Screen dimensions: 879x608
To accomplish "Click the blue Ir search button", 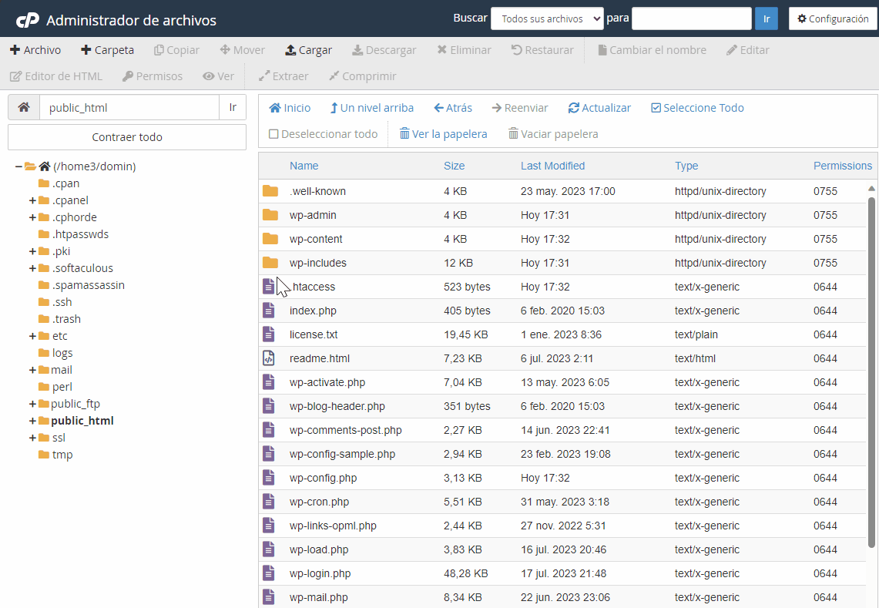I will [767, 18].
